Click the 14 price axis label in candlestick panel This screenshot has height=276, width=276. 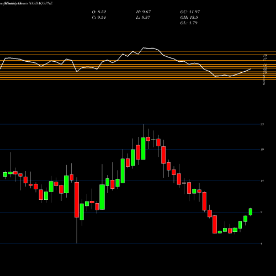262,181
